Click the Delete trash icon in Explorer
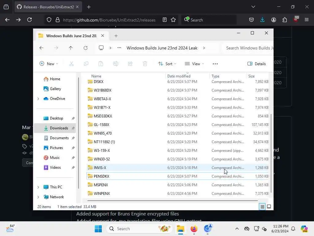 click(x=145, y=64)
